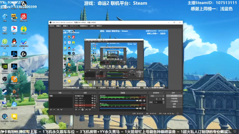
Task: Open the 场景集合(S) Scene Collection menu
Action: 84,26
